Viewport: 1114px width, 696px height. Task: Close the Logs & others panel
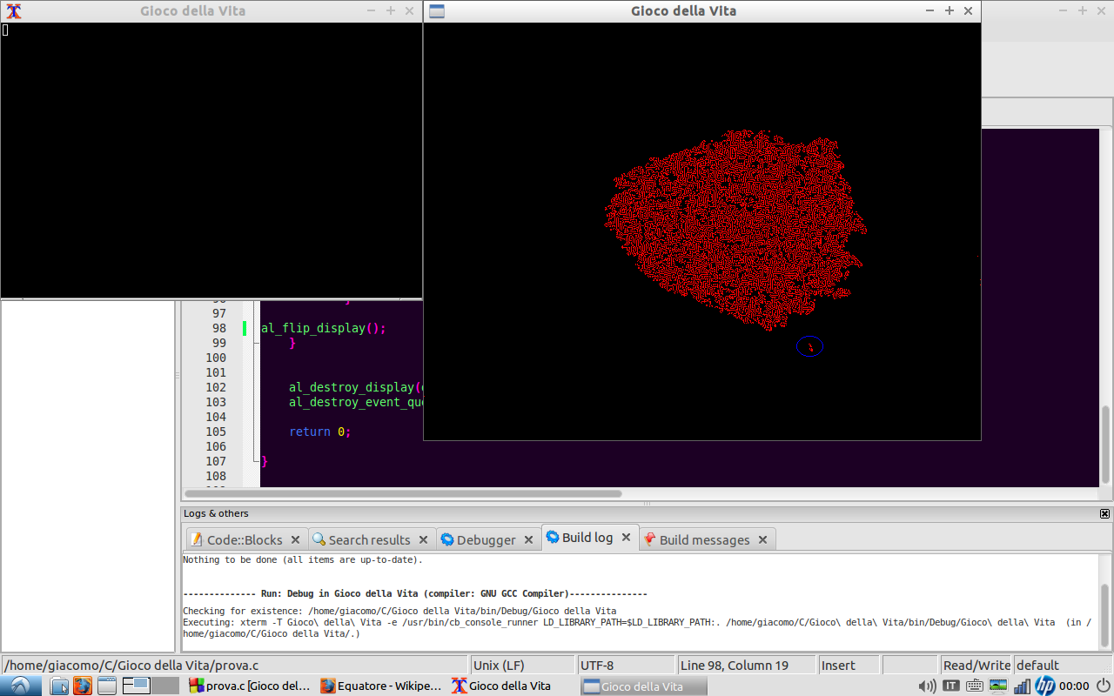tap(1105, 514)
